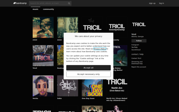
Task: Click North Arc (Oven Baked mix) title text
Action: (x=117, y=99)
